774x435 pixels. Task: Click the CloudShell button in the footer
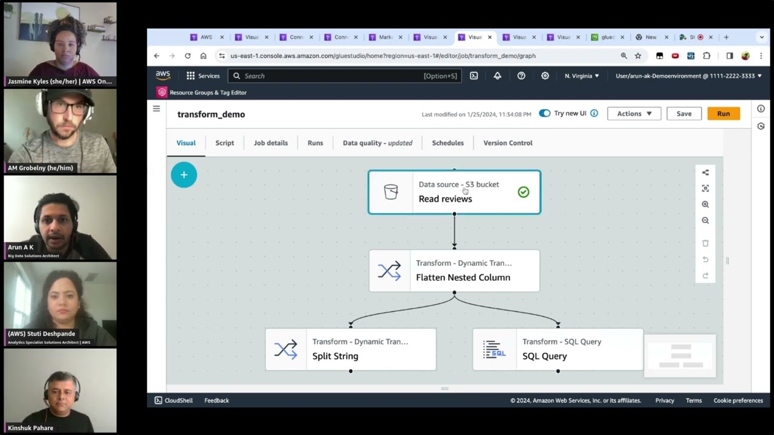(174, 401)
